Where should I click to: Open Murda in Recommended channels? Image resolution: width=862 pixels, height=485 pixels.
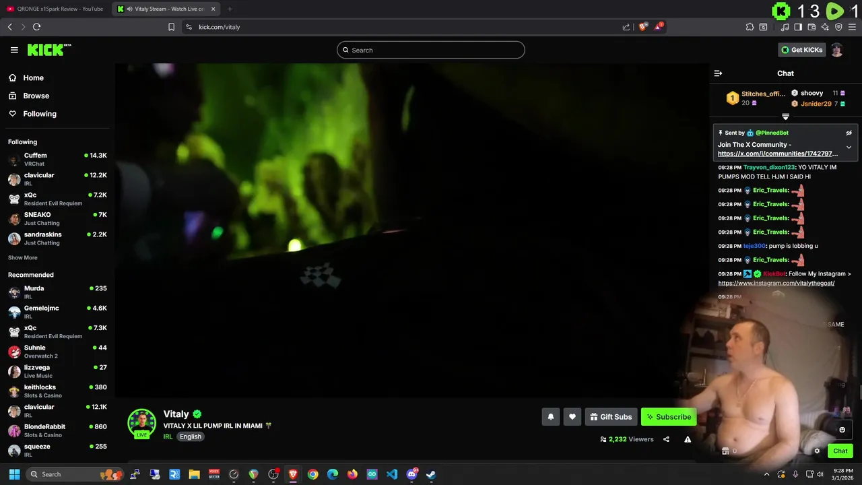click(x=57, y=292)
